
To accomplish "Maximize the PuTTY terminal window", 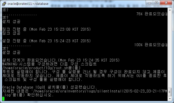I will [x=156, y=3].
